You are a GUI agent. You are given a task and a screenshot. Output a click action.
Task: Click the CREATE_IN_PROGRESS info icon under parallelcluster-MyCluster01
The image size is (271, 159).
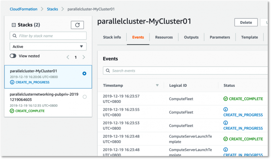[12, 82]
